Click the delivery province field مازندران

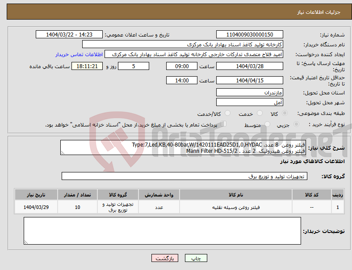pyautogui.click(x=249, y=92)
